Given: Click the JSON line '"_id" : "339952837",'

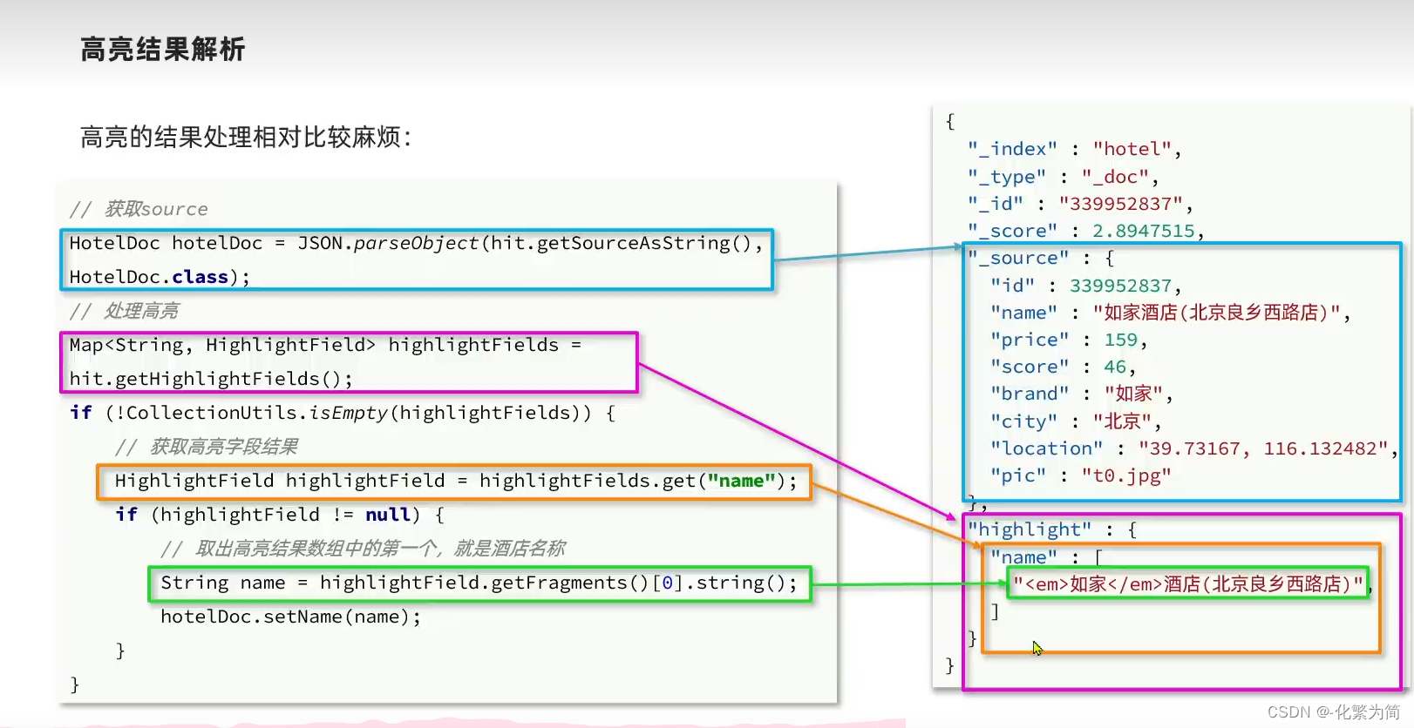Looking at the screenshot, I should (x=1080, y=204).
